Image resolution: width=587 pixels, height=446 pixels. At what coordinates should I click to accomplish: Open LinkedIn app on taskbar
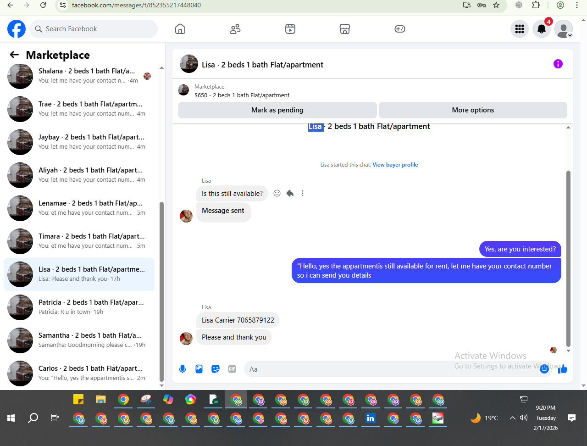pyautogui.click(x=371, y=418)
